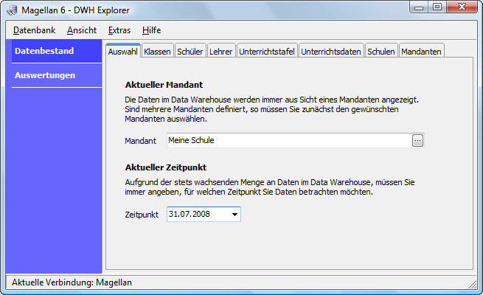Click the window resize grip in status bar
The width and height of the screenshot is (483, 295).
tap(473, 284)
